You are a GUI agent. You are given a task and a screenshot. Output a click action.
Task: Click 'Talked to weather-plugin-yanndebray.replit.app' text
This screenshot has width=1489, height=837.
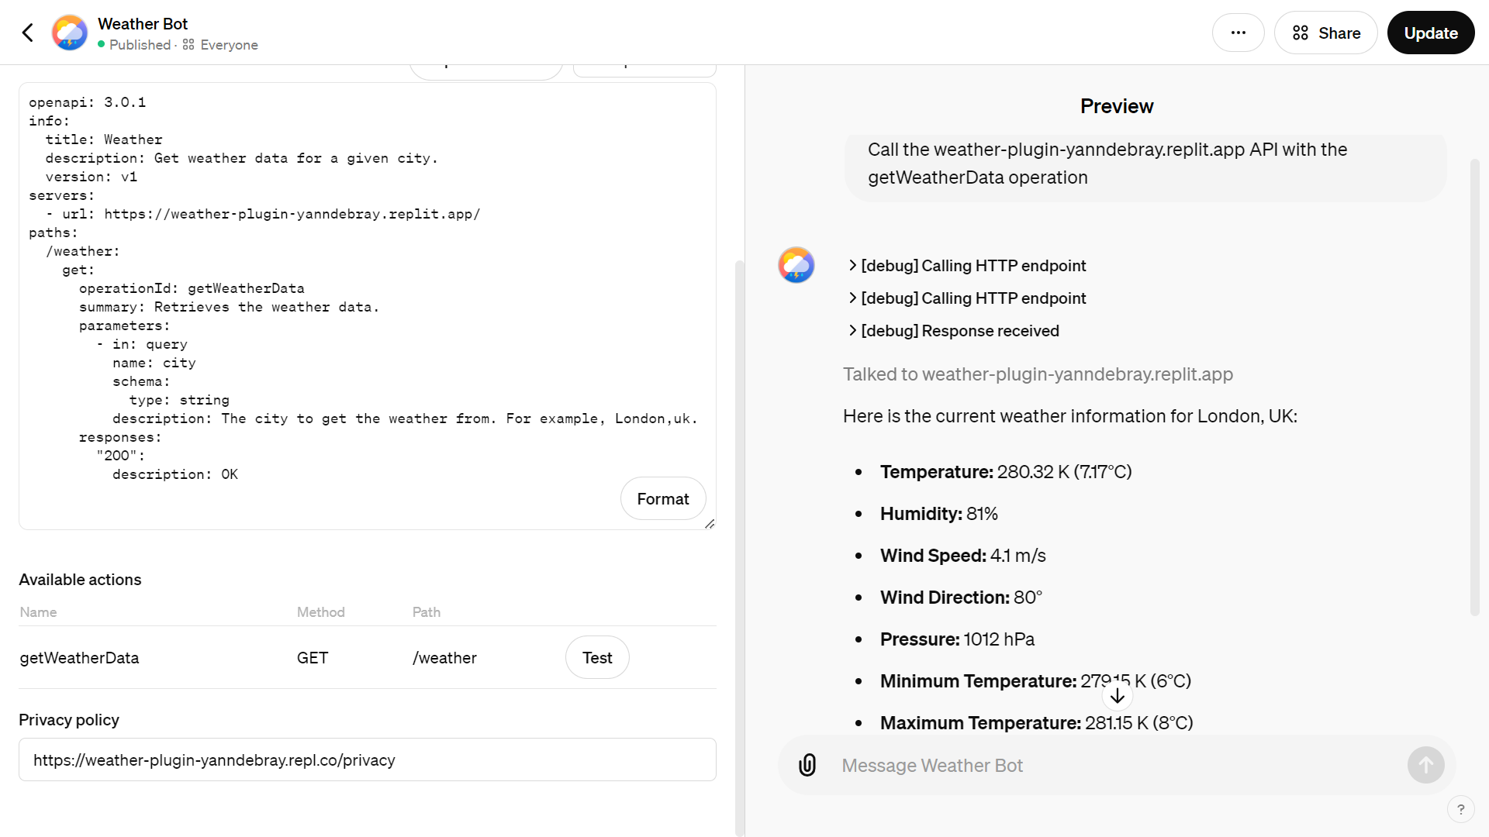click(1038, 374)
